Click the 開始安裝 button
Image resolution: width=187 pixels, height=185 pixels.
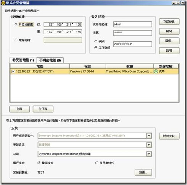(x=169, y=136)
